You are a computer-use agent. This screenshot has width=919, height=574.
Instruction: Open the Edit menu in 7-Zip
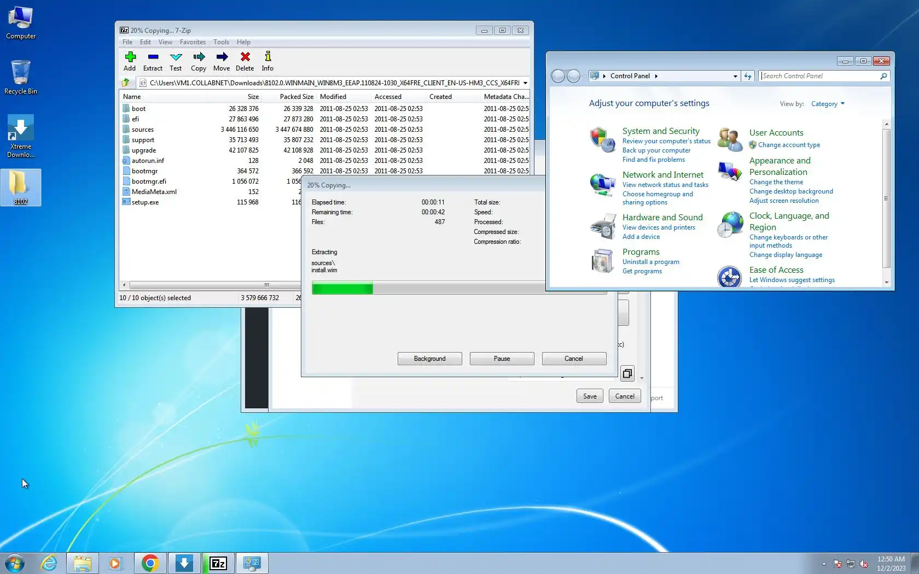pyautogui.click(x=146, y=42)
